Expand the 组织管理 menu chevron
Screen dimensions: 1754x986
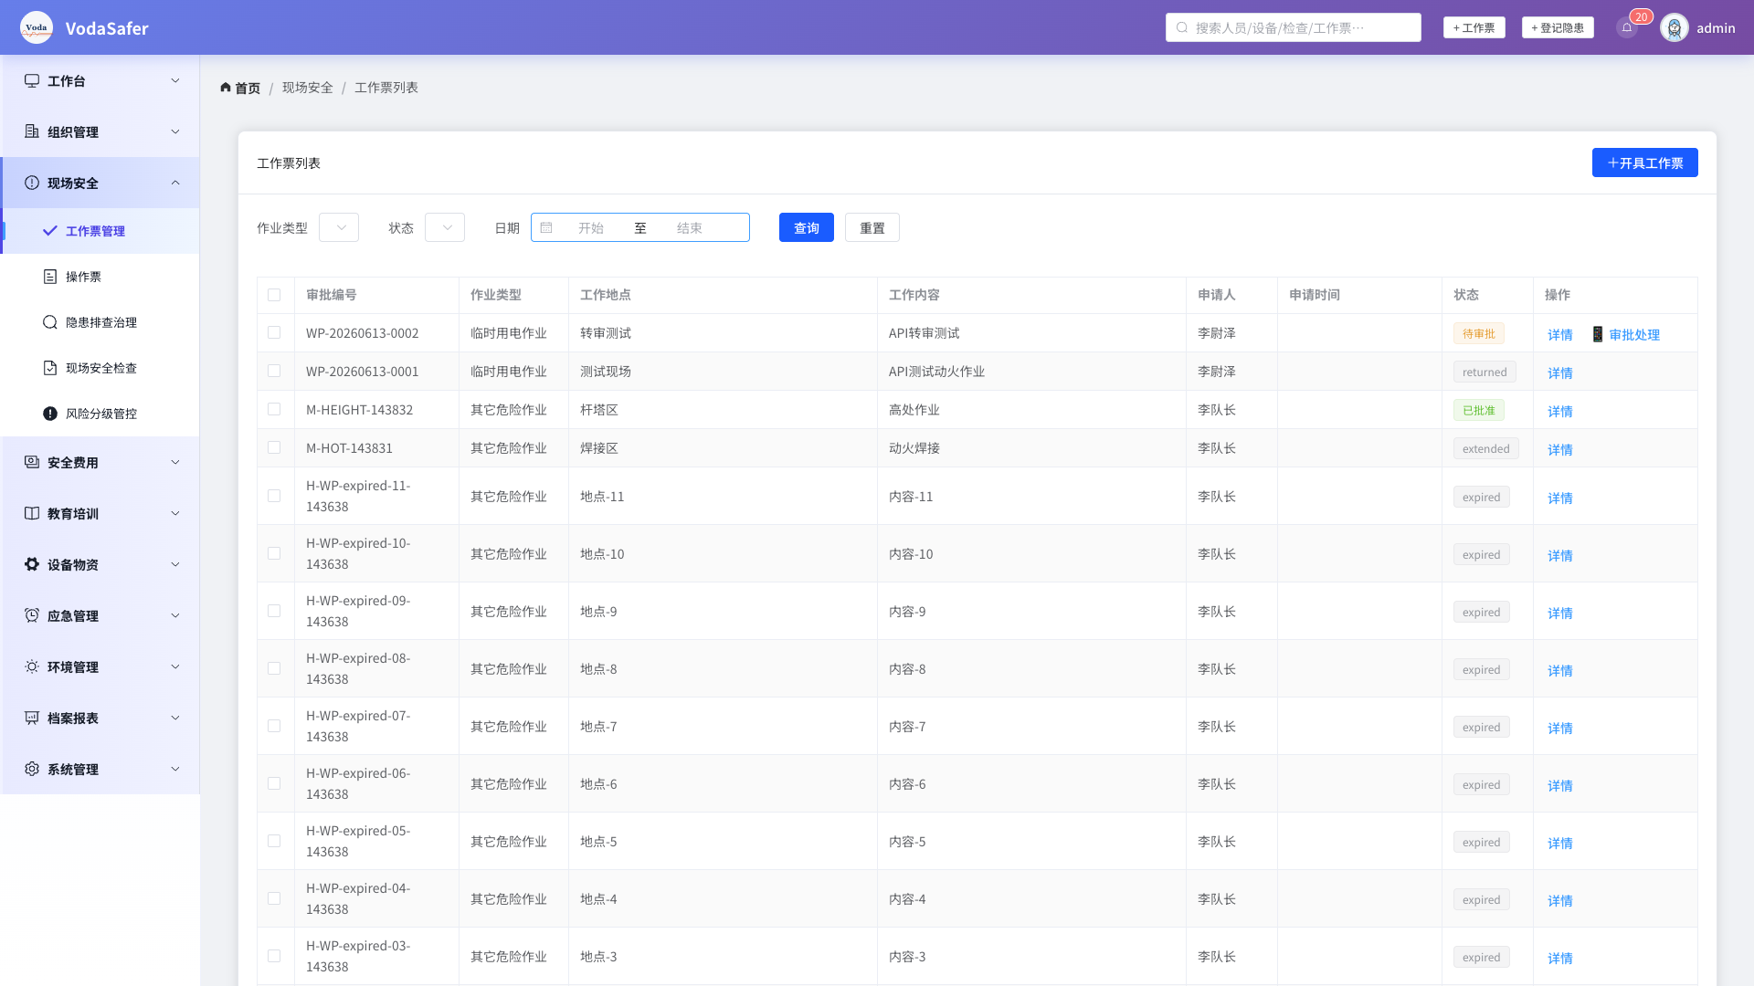point(175,131)
